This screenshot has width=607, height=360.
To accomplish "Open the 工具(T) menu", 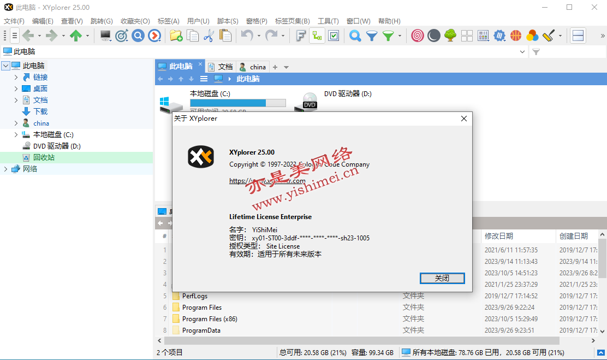I will click(x=328, y=21).
